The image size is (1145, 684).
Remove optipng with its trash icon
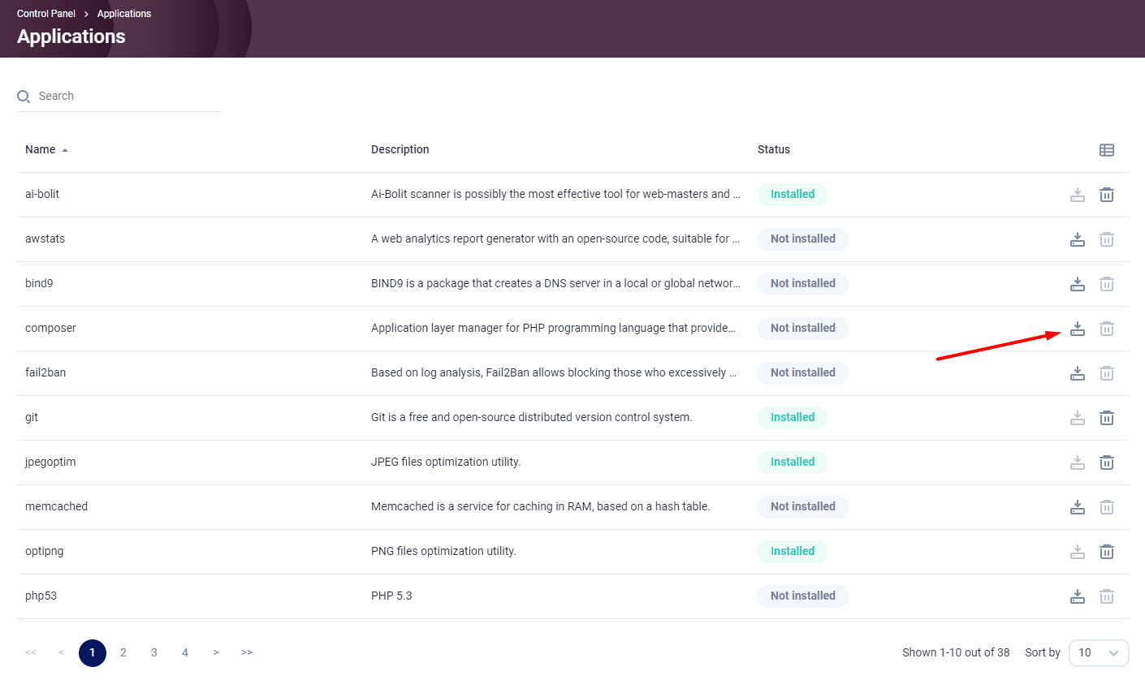(x=1107, y=552)
